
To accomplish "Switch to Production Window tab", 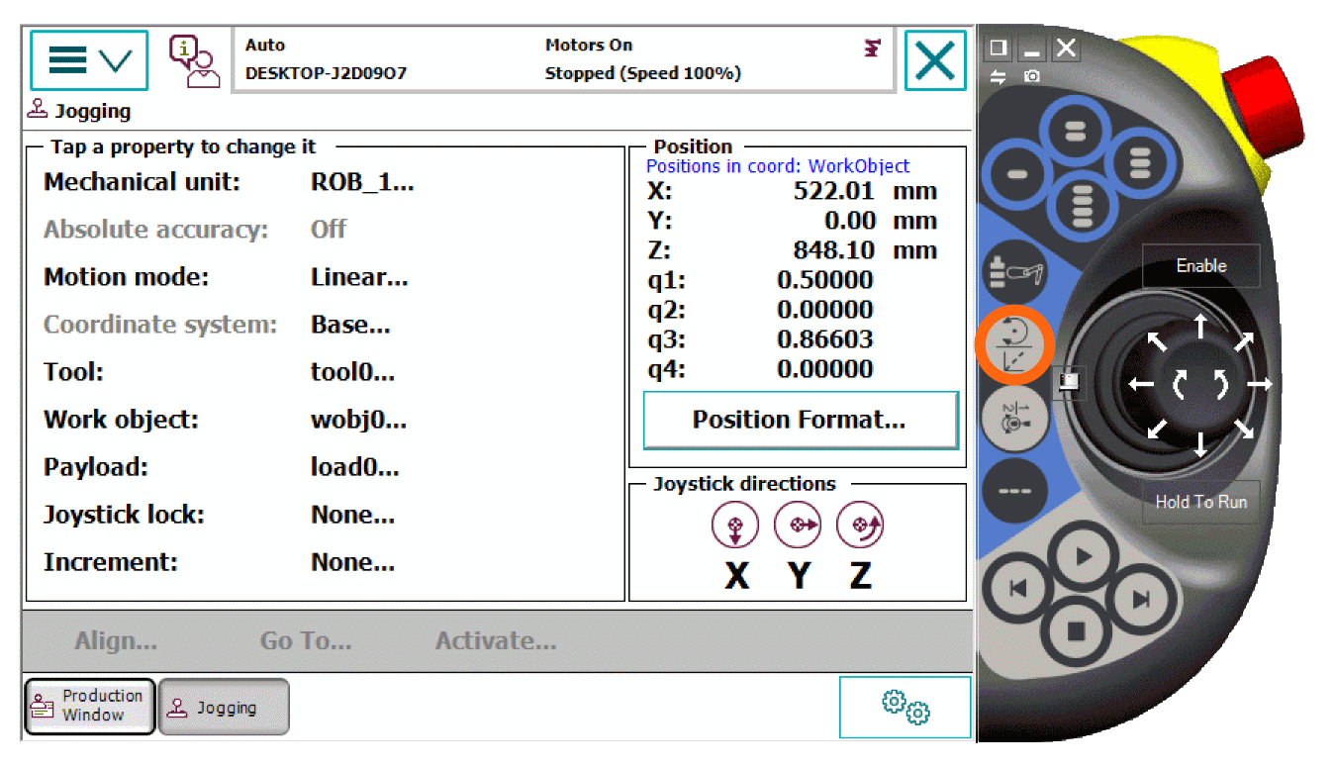I will coord(90,706).
